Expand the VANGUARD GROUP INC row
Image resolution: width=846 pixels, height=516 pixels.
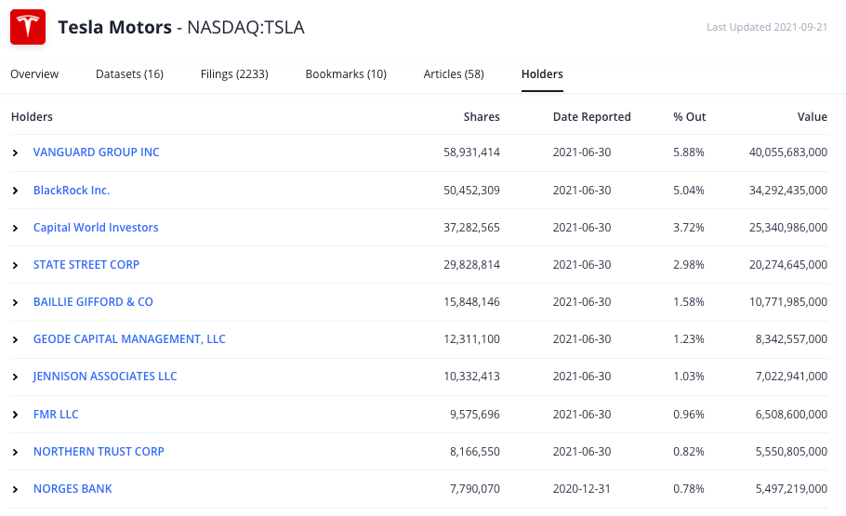[x=15, y=152]
